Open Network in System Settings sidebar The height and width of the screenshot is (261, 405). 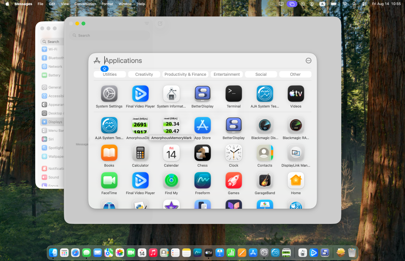52,67
